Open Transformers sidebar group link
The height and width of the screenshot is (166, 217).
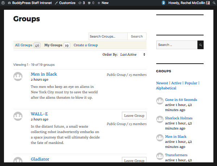176,155
